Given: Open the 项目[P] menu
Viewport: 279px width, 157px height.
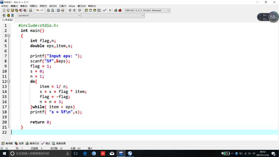Looking at the screenshot, I should pos(43,6).
